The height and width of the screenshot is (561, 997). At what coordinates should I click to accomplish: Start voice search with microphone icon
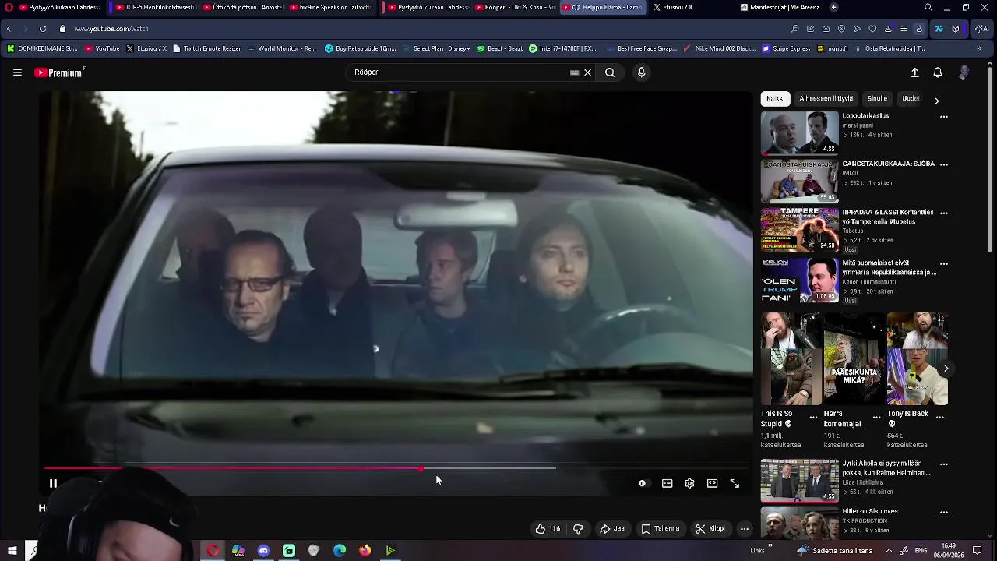(641, 72)
